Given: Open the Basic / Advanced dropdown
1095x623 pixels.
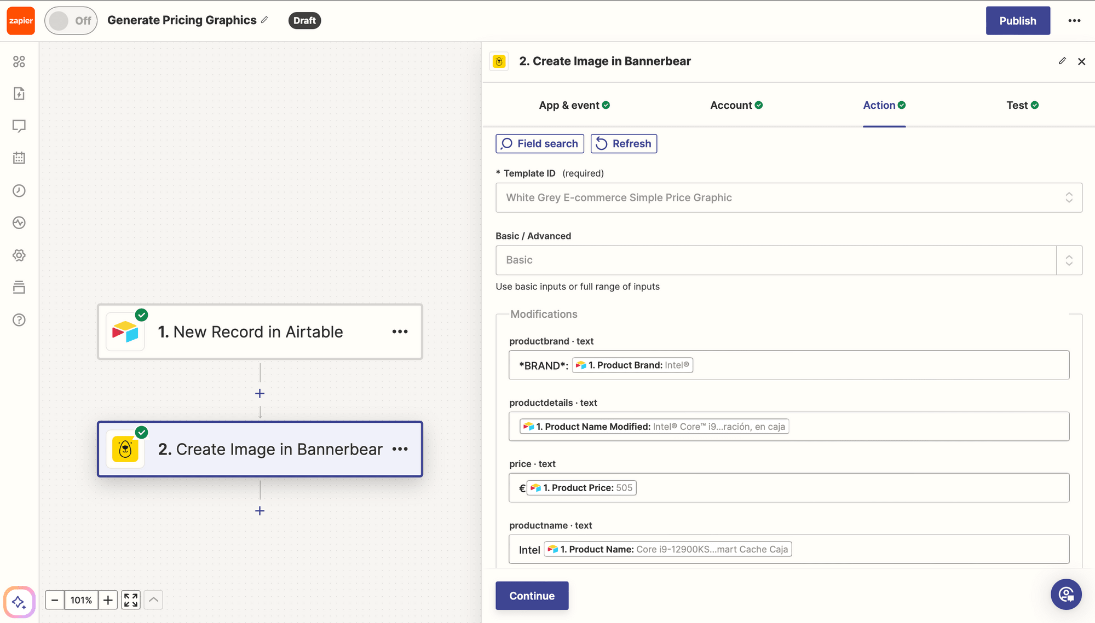Looking at the screenshot, I should [1068, 260].
